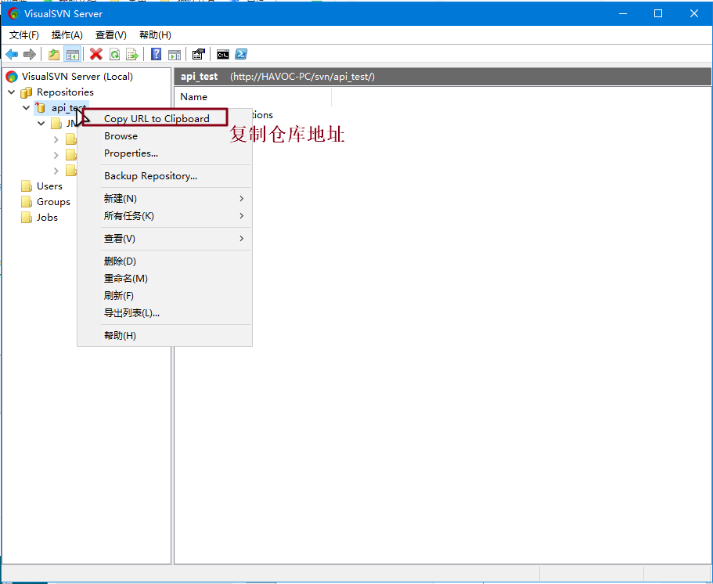
Task: Select the Repositories node in the tree
Action: 65,92
